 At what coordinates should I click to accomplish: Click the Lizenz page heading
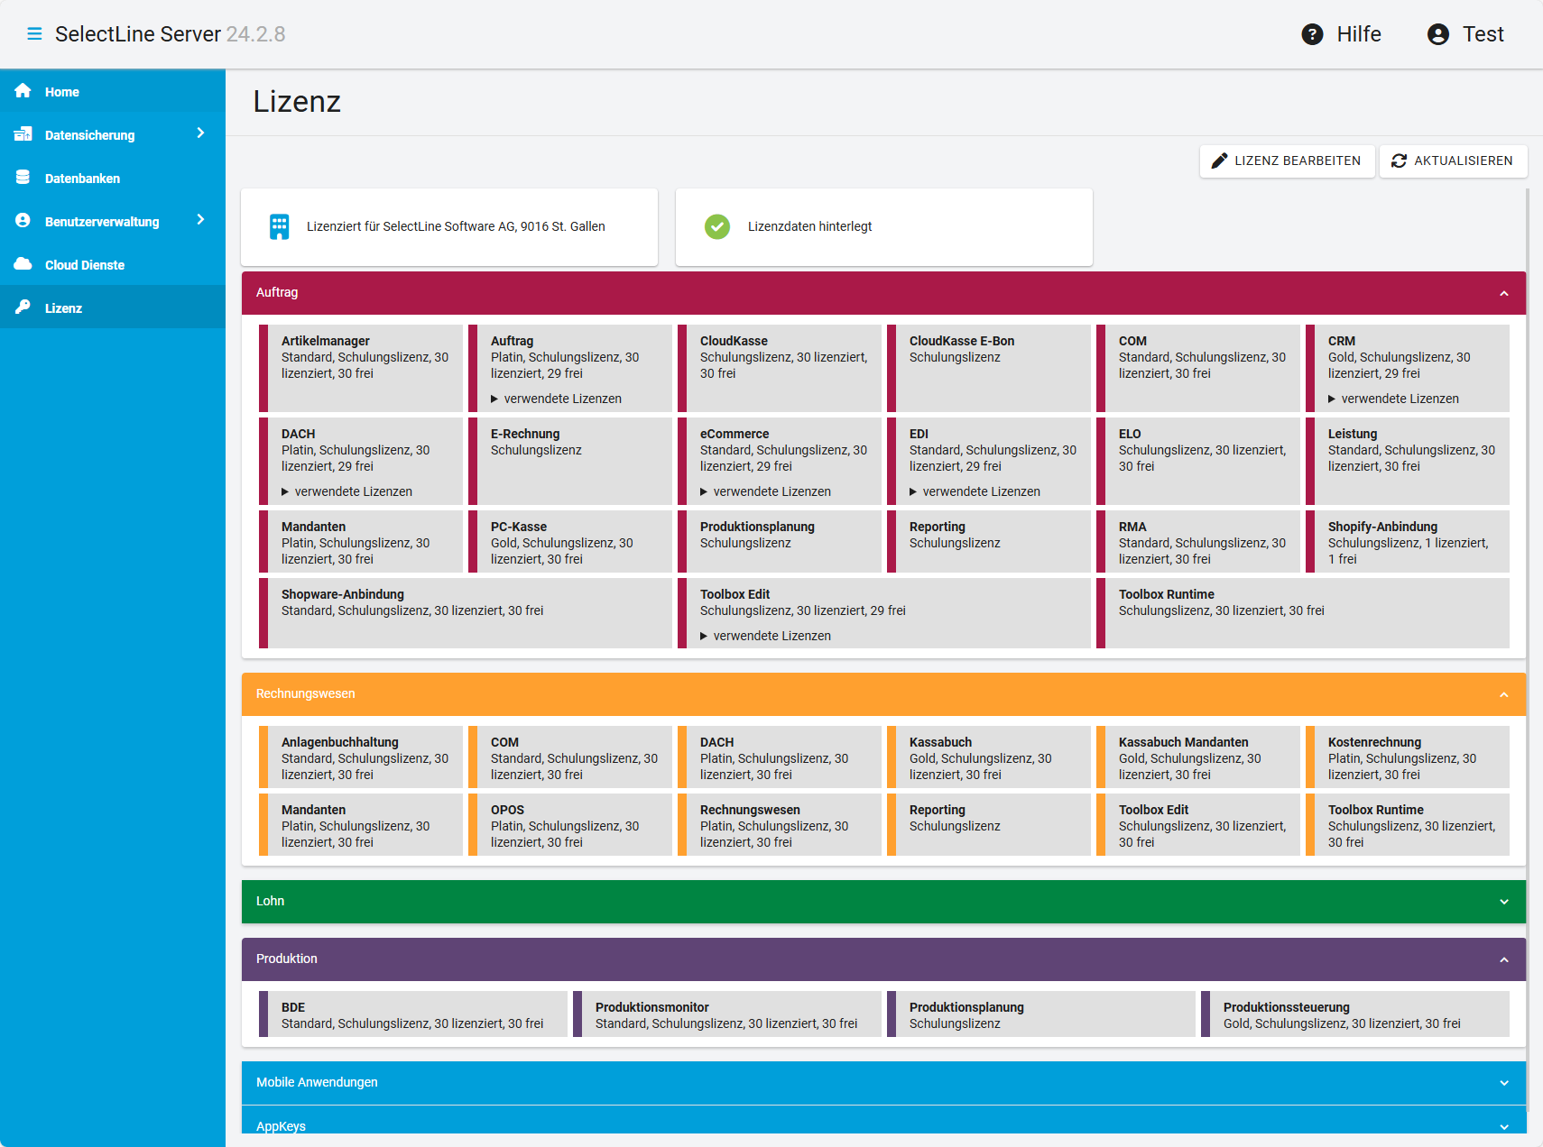point(297,101)
